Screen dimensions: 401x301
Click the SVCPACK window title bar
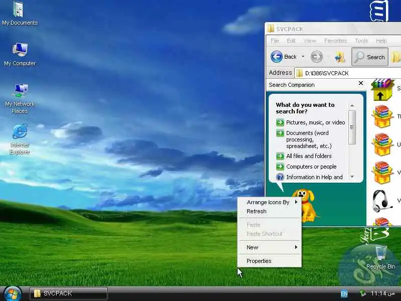coord(333,29)
